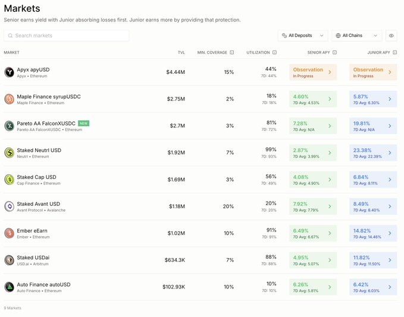Open Maple syrupUSDC Junior 5.87% card

coord(373,99)
